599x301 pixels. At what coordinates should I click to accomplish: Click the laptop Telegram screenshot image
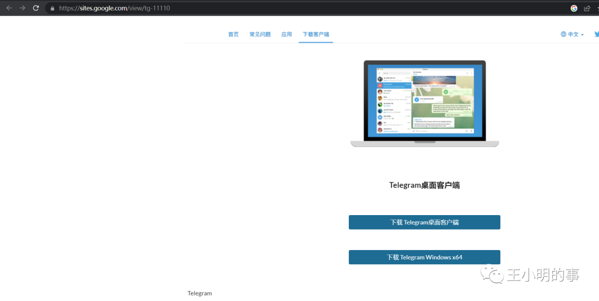424,104
